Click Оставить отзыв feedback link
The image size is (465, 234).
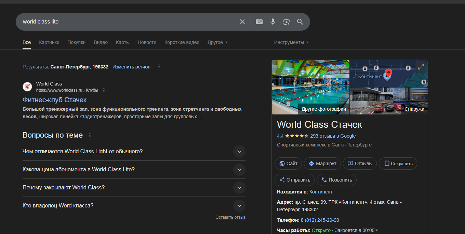(x=230, y=217)
